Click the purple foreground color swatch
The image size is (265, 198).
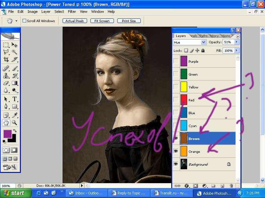click(7, 134)
